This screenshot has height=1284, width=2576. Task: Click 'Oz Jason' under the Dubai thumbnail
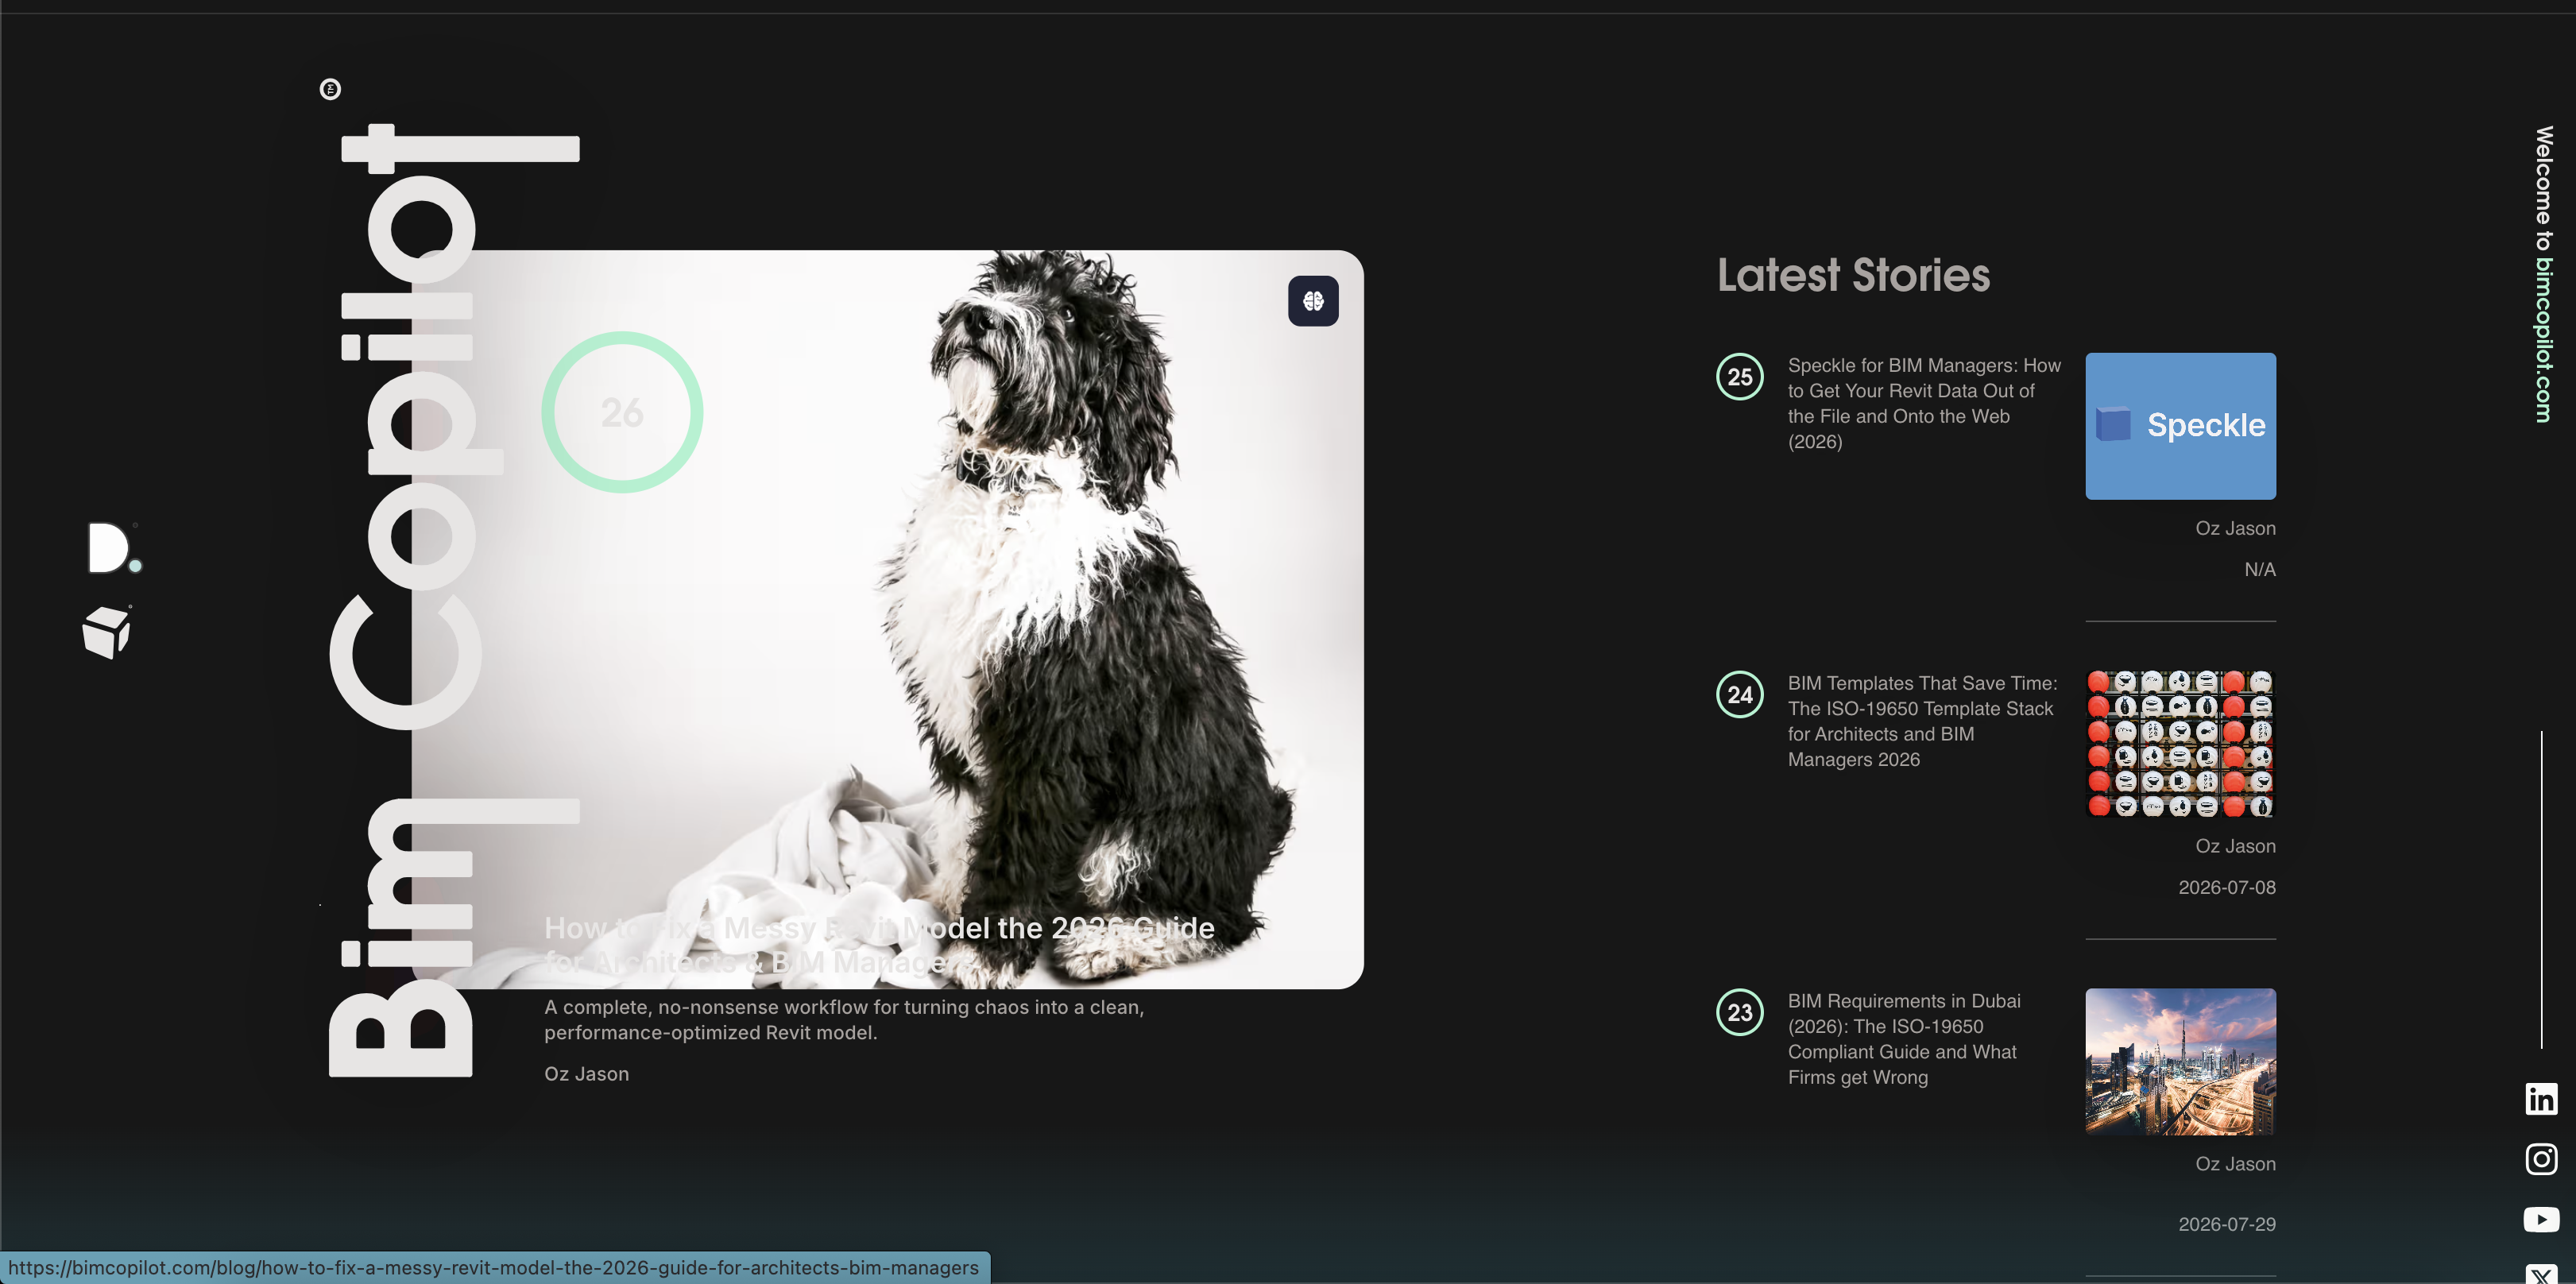tap(2235, 1164)
